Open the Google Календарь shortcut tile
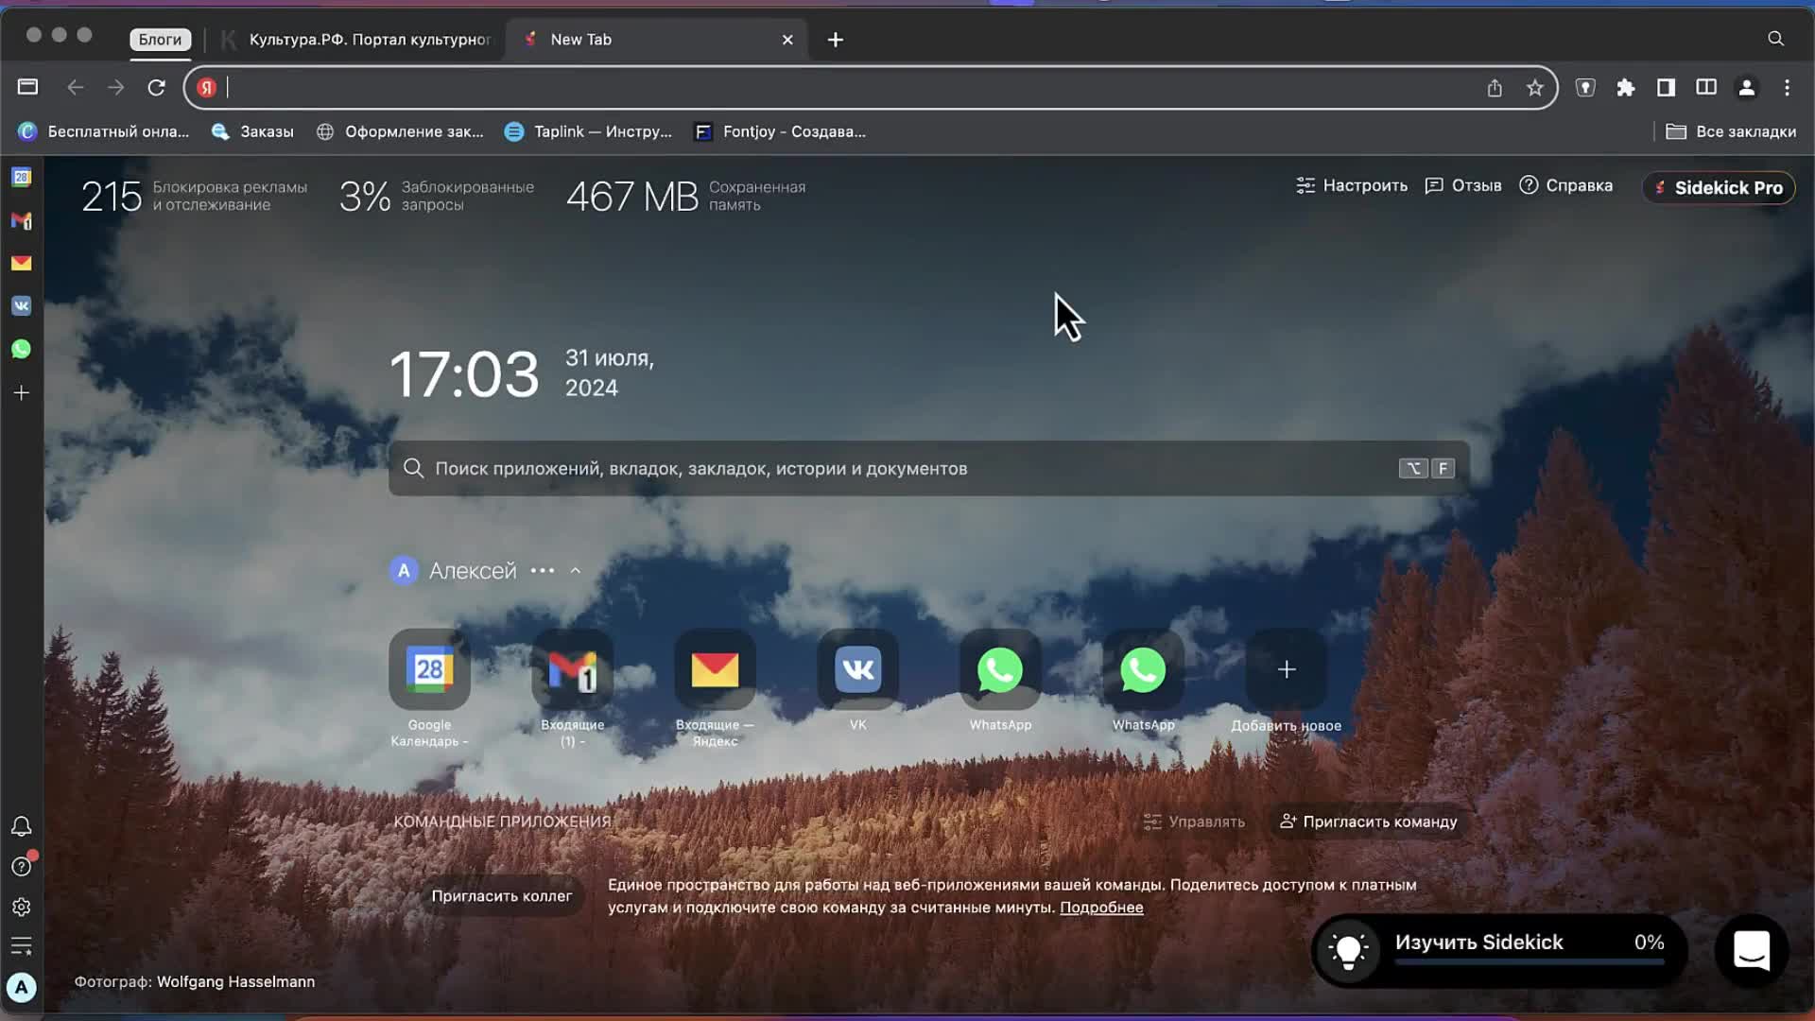 pos(429,671)
